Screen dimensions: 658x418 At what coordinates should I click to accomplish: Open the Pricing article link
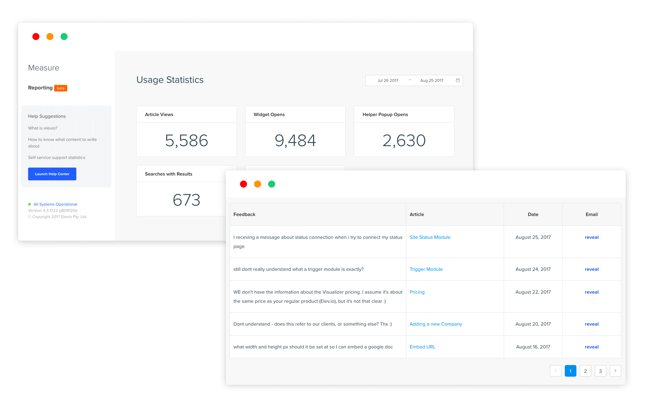coord(417,292)
